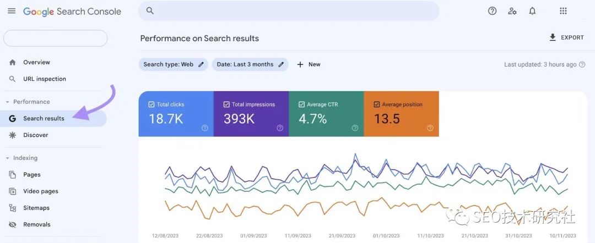Screen dimensions: 595x243
Task: Toggle the Total clicks checkbox
Action: (152, 104)
